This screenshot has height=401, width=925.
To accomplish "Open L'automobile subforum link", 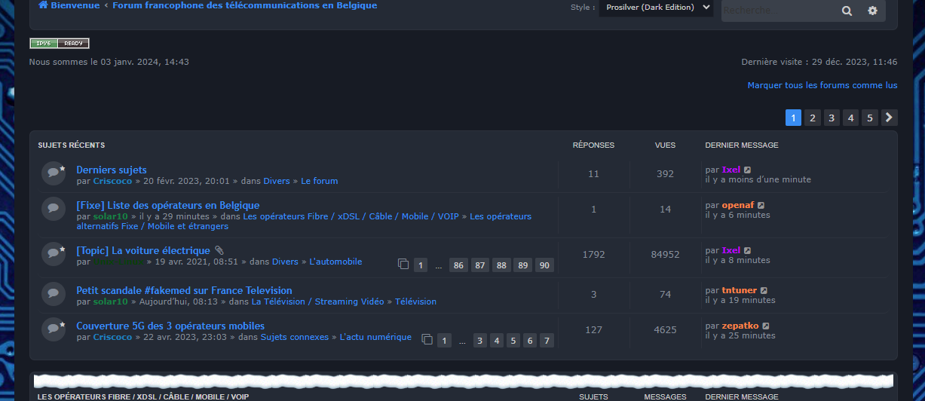I will pyautogui.click(x=335, y=262).
